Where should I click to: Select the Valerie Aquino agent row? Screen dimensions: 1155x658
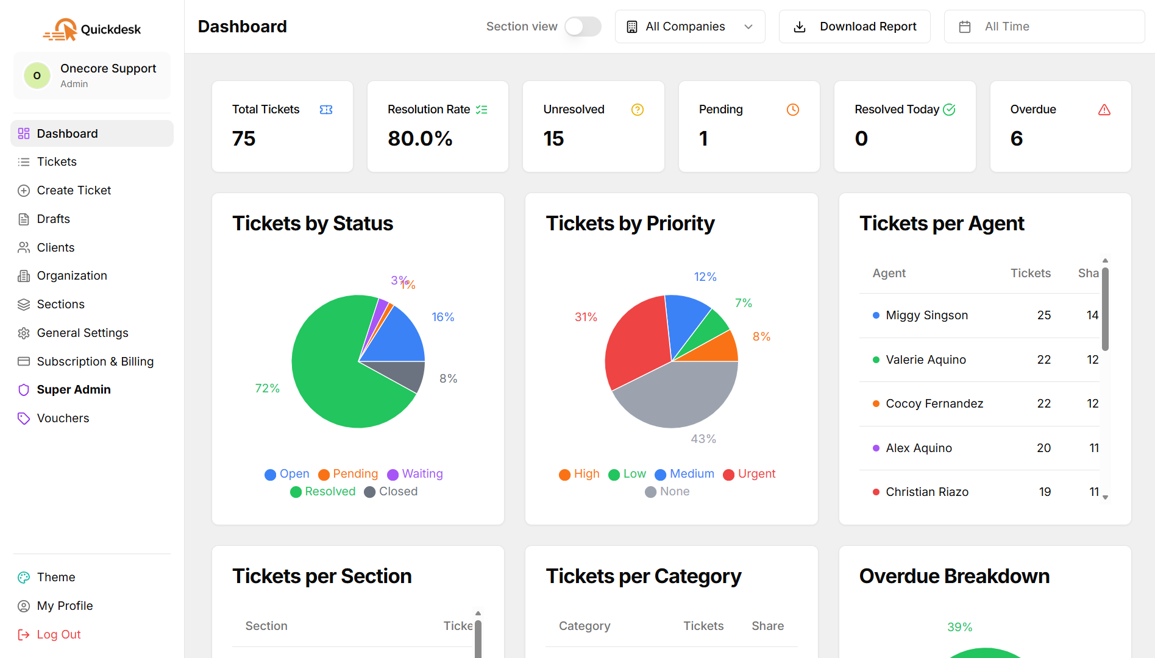point(979,360)
